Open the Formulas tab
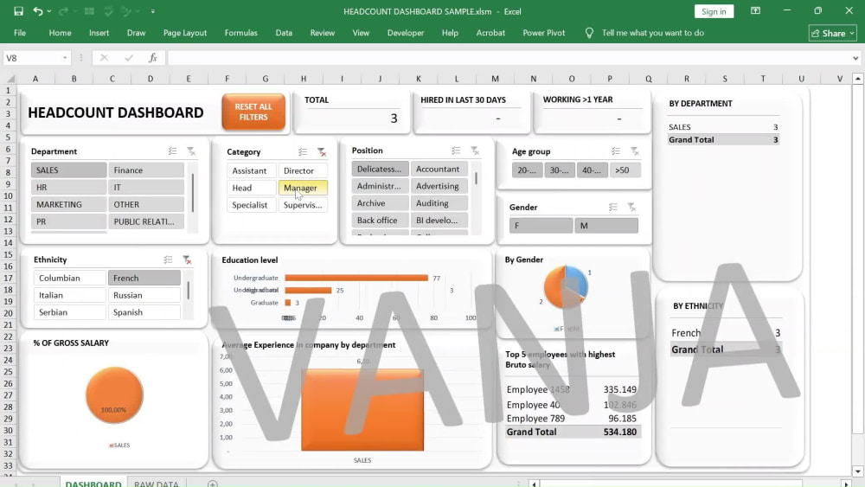This screenshot has width=865, height=487. pos(240,33)
